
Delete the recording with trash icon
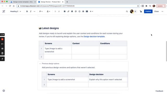tap(2, 53)
